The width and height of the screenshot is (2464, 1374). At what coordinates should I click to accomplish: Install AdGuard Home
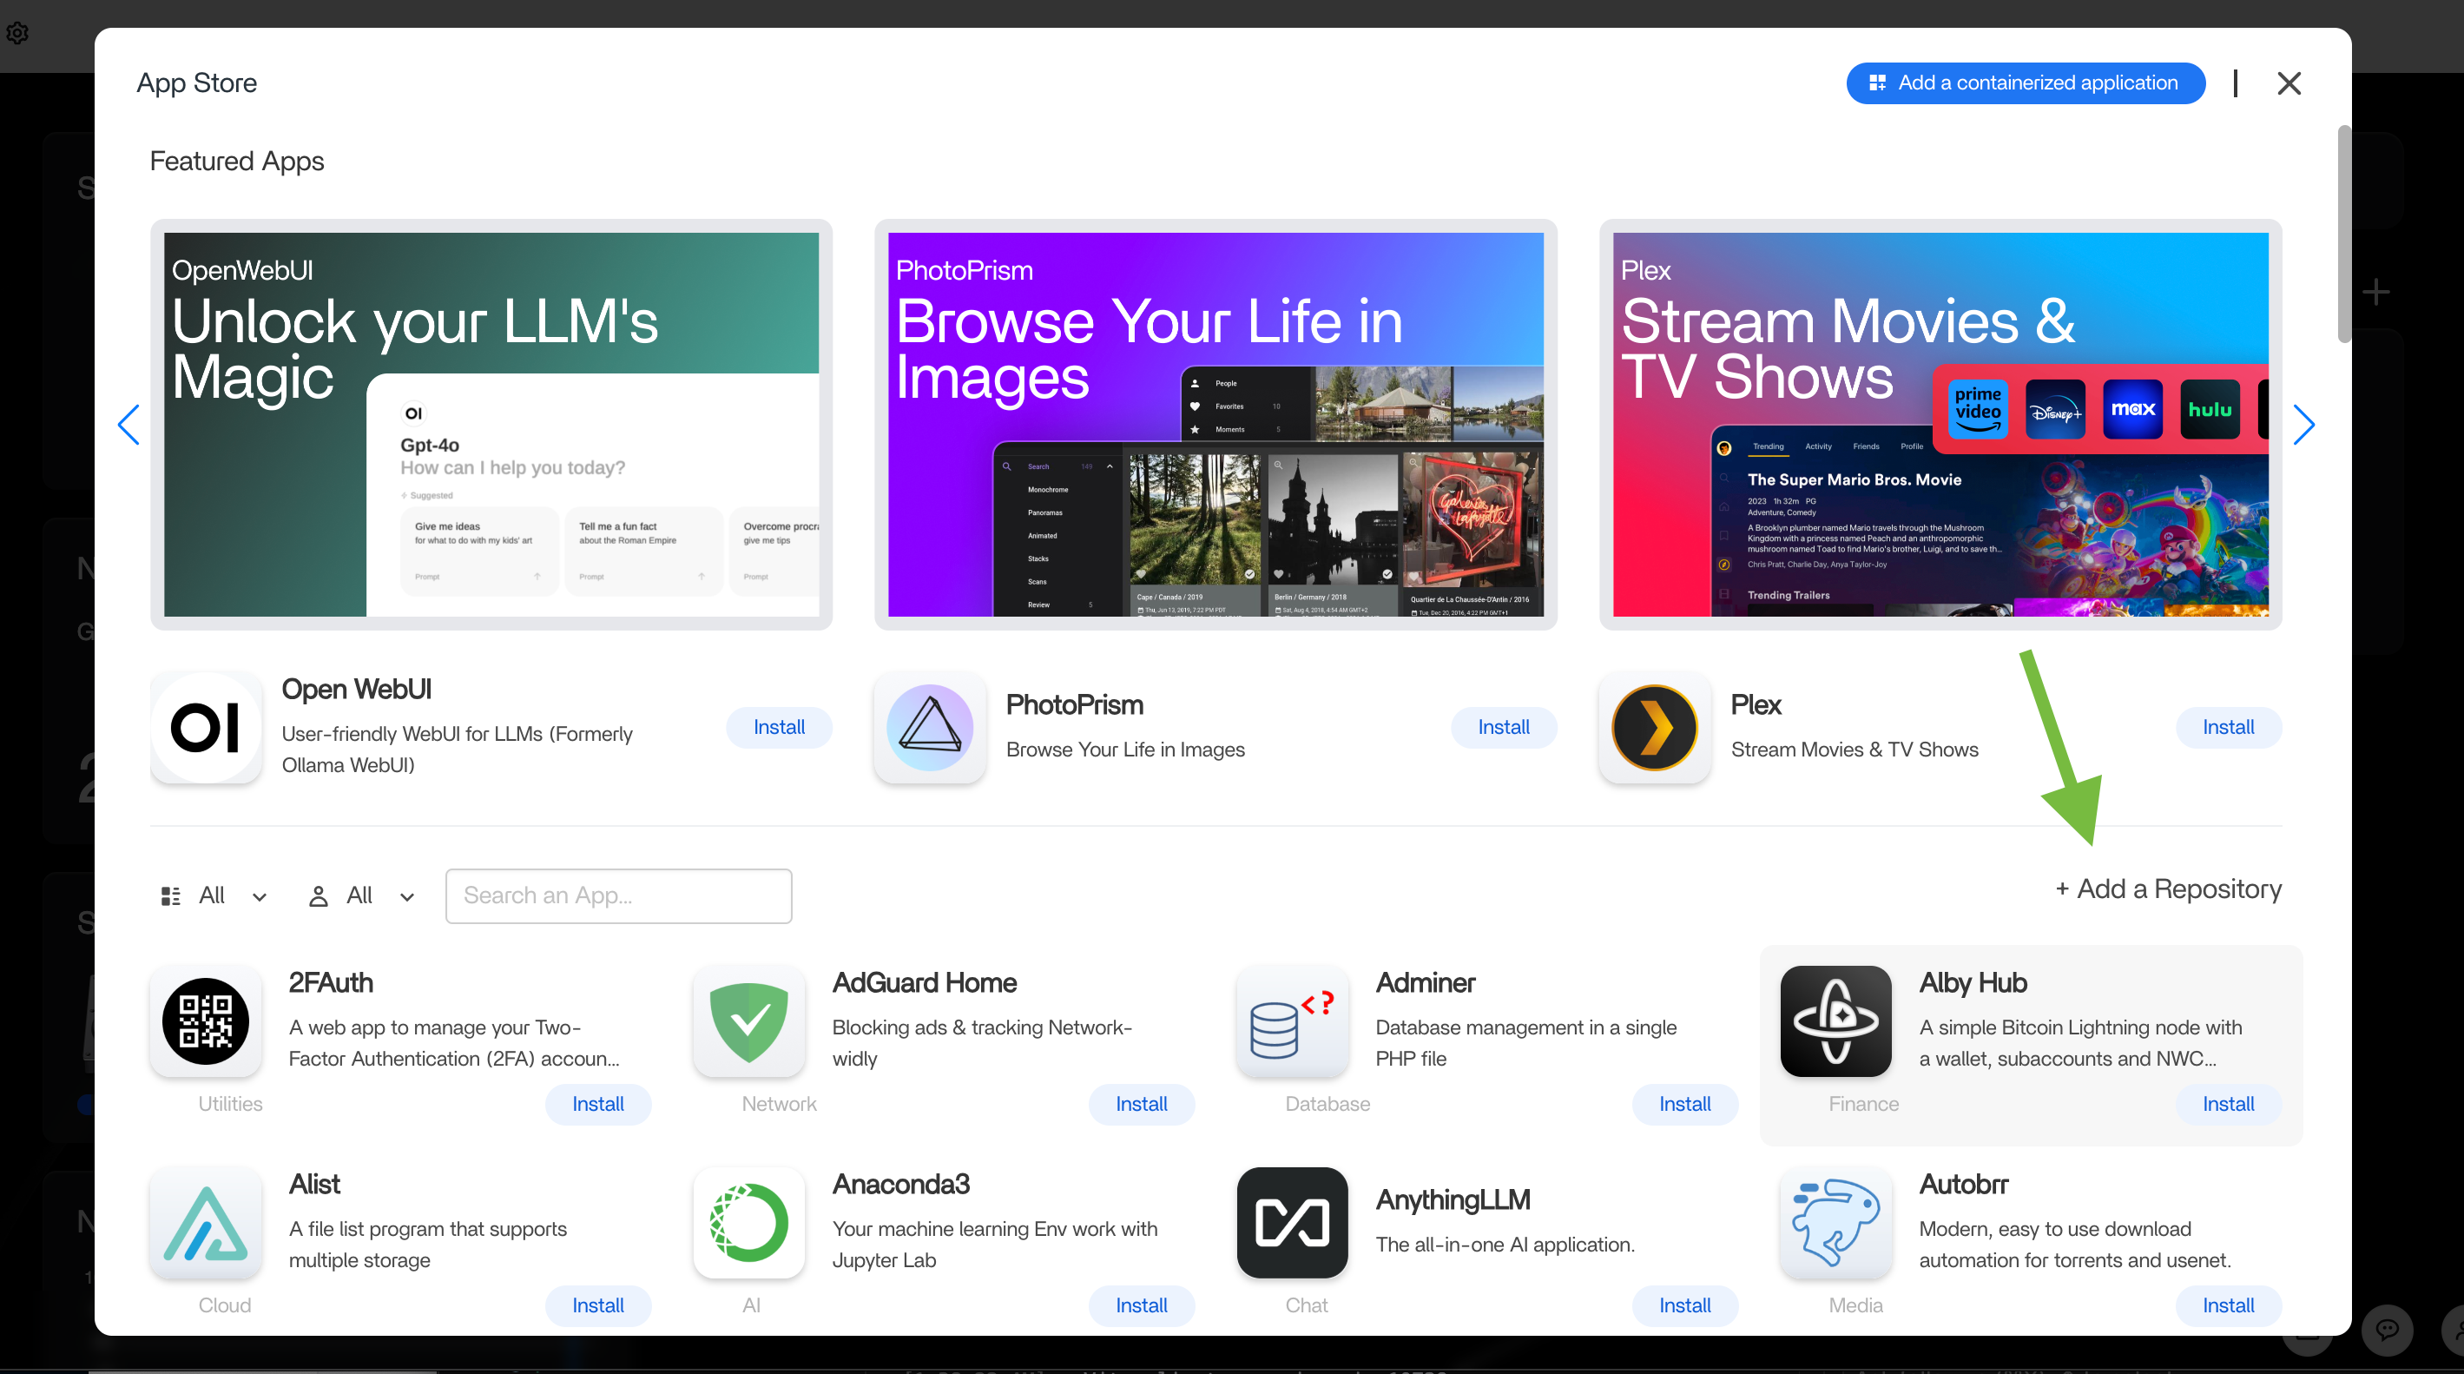tap(1141, 1104)
